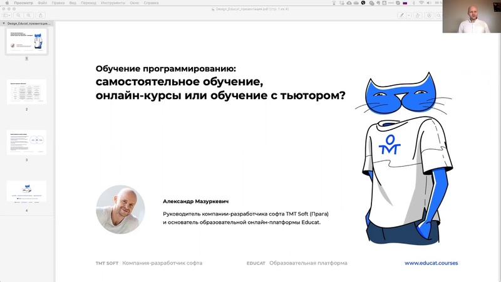Viewport: 501px width, 282px height.
Task: Open the Apple menu
Action: (x=7, y=3)
